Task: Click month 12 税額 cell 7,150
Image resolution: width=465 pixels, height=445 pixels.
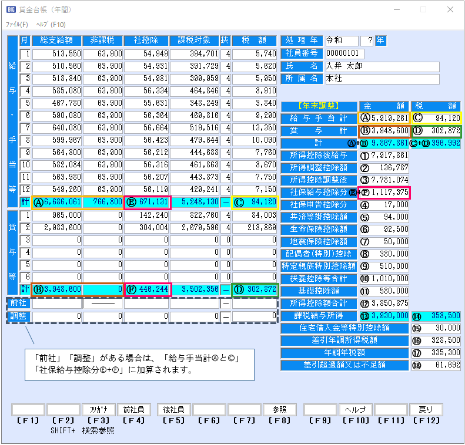Action: pos(254,190)
